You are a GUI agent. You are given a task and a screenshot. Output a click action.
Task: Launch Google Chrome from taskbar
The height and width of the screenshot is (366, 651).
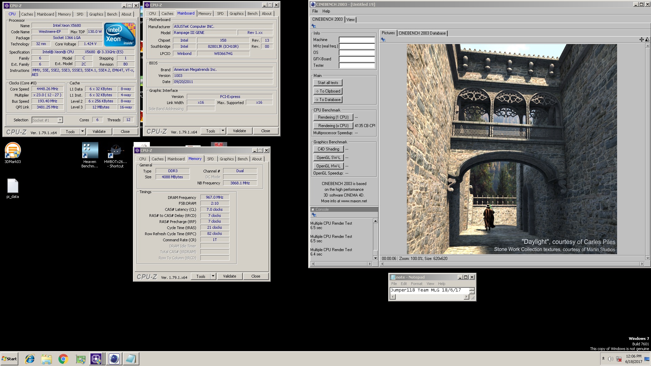point(63,359)
